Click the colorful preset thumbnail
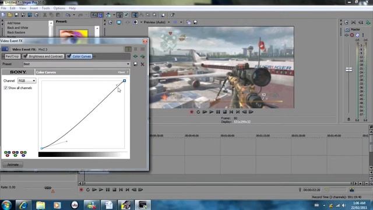 click(x=74, y=34)
